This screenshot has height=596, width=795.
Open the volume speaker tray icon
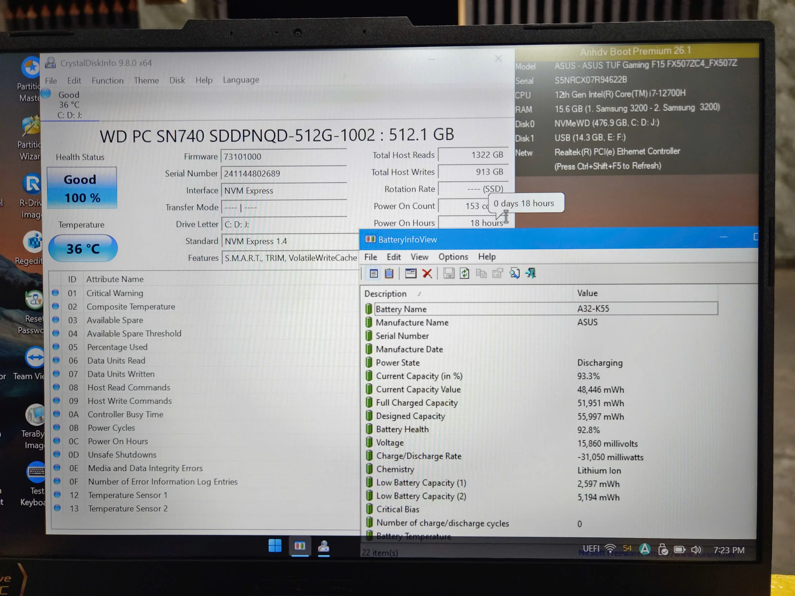696,550
